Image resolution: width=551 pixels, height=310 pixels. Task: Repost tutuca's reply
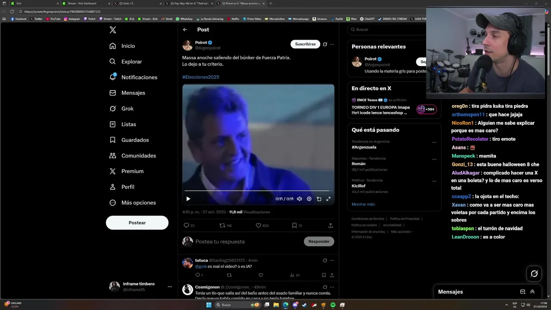pos(229,275)
